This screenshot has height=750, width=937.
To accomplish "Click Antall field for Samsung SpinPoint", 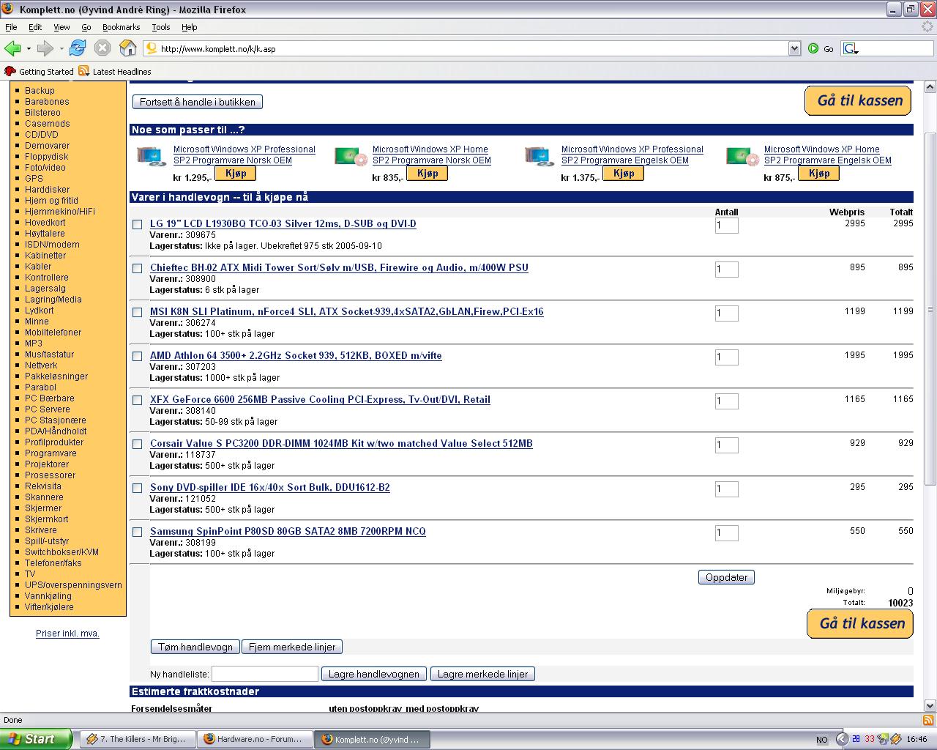I will [726, 533].
